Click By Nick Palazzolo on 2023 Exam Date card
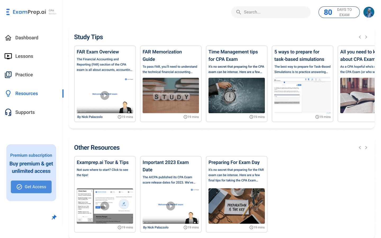Screen dimensions: 381x238 tap(156, 227)
